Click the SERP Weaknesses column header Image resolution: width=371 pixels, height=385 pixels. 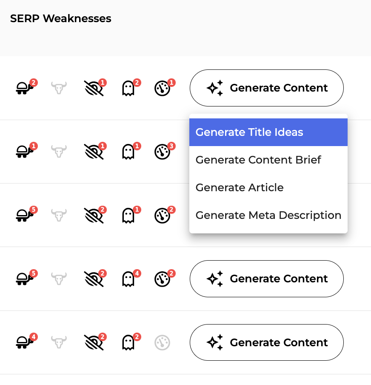point(61,19)
